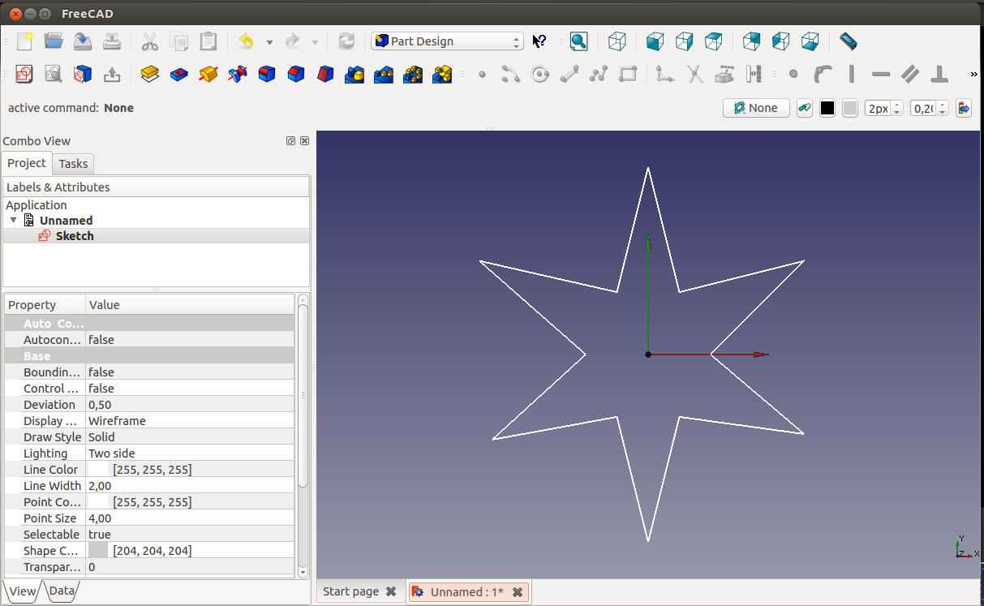Collapse the Unnamed document tree node
The width and height of the screenshot is (984, 606).
(14, 221)
